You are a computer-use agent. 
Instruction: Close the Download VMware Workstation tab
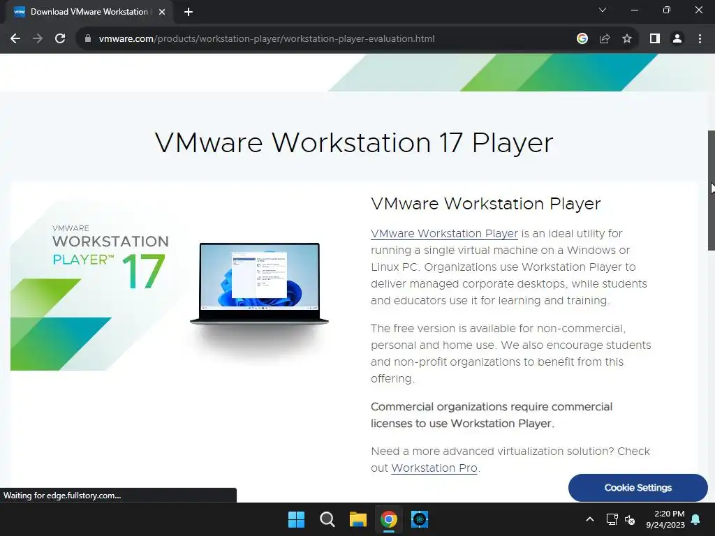[x=162, y=13]
